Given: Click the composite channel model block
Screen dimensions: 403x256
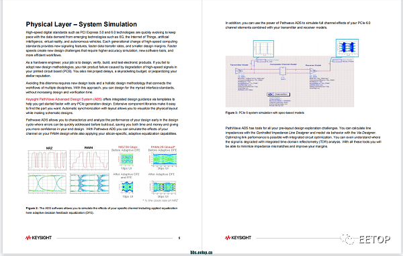Looking at the screenshot, I should coord(283,71).
